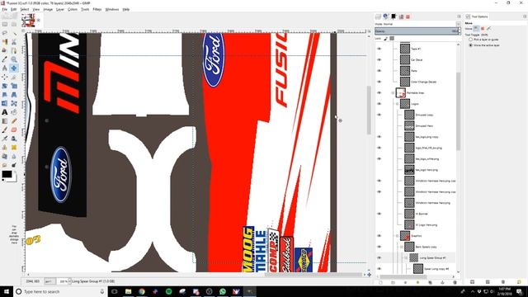
Task: Collapse the Paintable Area layer group
Action: [x=393, y=92]
